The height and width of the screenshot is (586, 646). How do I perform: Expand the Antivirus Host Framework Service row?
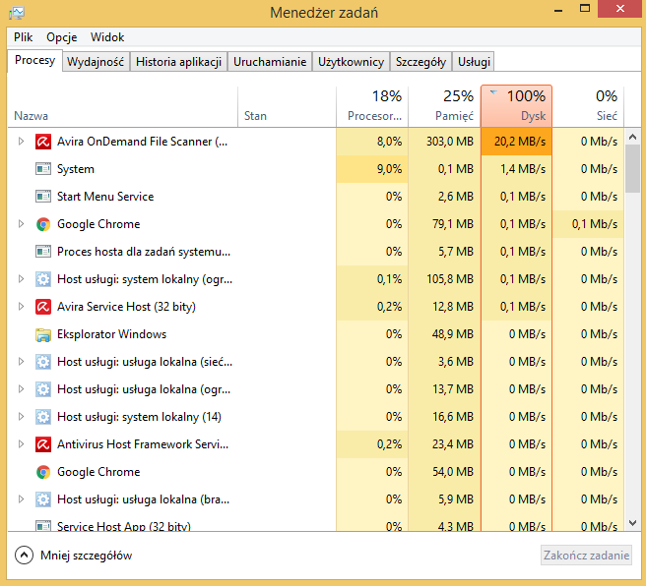(21, 444)
